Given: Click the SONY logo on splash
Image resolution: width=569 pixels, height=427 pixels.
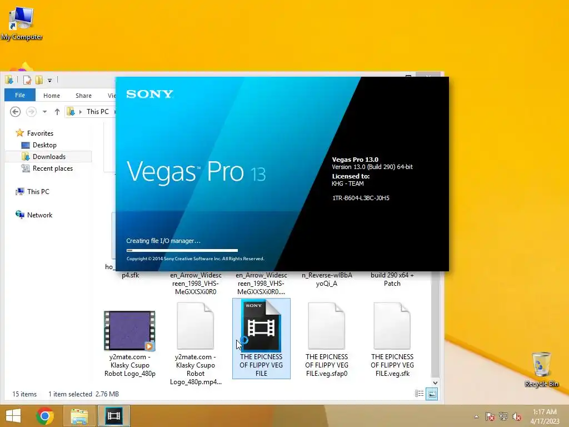Looking at the screenshot, I should click(149, 95).
